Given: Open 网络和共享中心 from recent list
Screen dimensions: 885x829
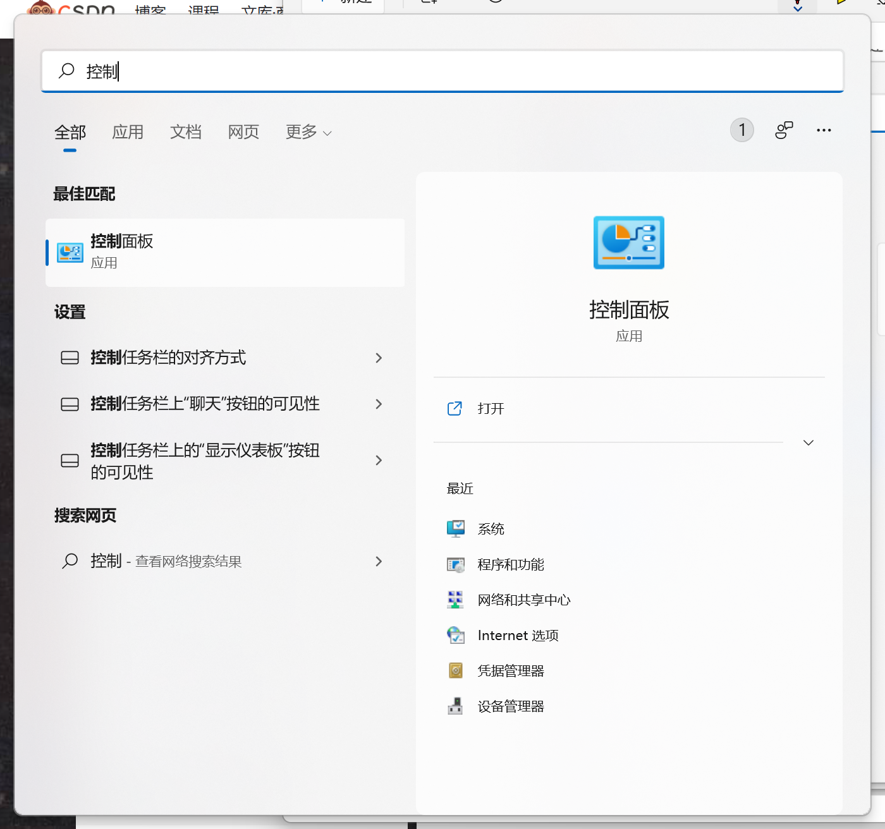Looking at the screenshot, I should (x=524, y=600).
